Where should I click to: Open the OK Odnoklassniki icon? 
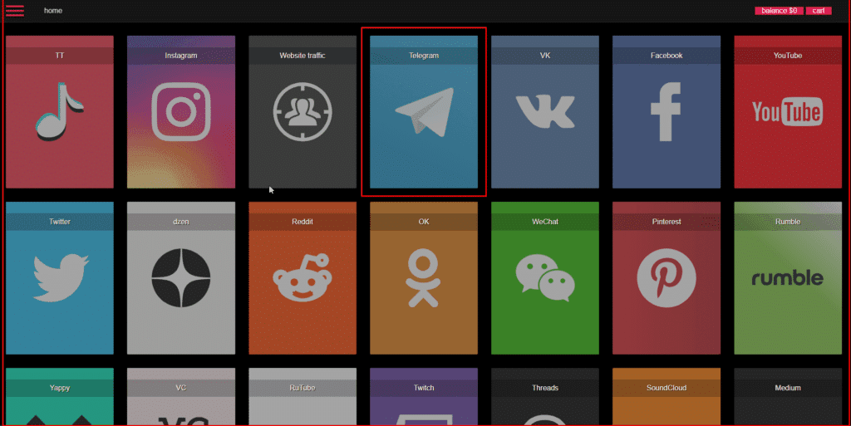(424, 279)
